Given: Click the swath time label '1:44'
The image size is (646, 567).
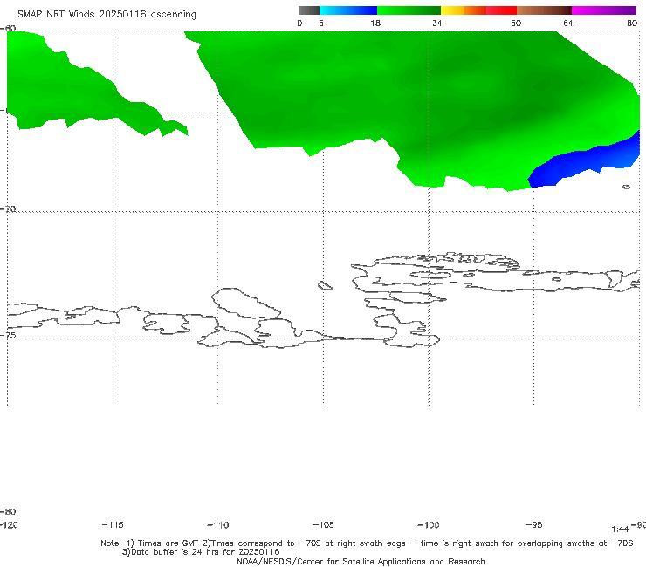Looking at the screenshot, I should click(x=620, y=529).
